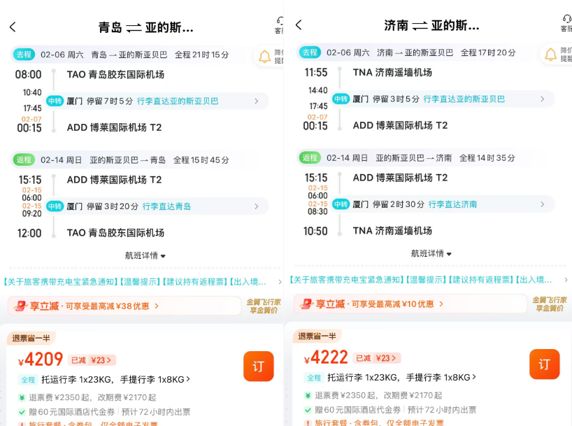The image size is (572, 426).
Task: Book the ¥4209 fare with 订 button
Action: pos(258,366)
